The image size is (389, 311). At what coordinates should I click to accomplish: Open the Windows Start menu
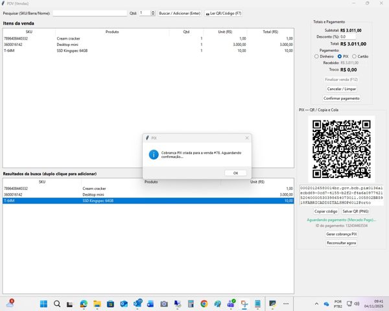43,304
